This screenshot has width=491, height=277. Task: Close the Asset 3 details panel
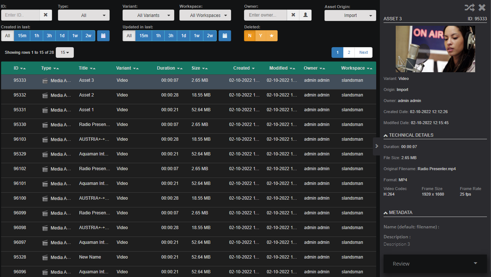482,7
